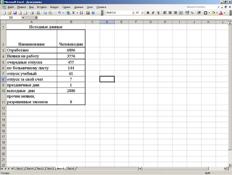Click the Save icon in the toolbar
Image resolution: width=232 pixels, height=175 pixels.
tap(15, 13)
